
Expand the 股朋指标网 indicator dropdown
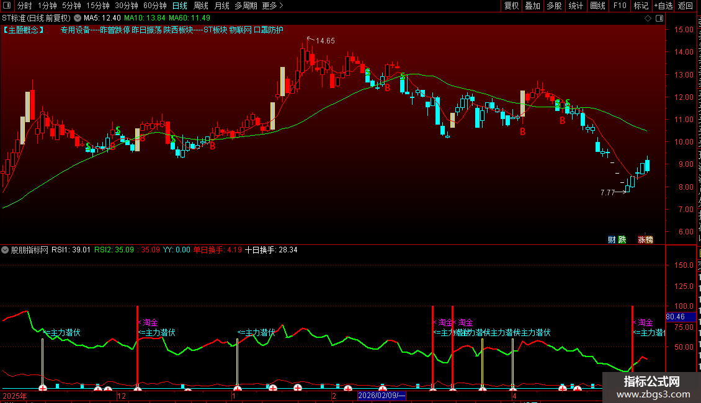click(5, 250)
